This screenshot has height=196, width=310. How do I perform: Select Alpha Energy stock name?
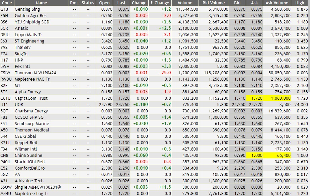28,92
